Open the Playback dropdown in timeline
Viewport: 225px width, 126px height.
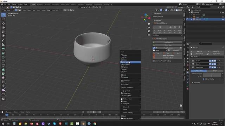tap(9, 112)
